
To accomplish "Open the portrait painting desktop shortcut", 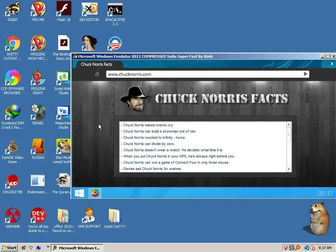I will click(x=89, y=43).
